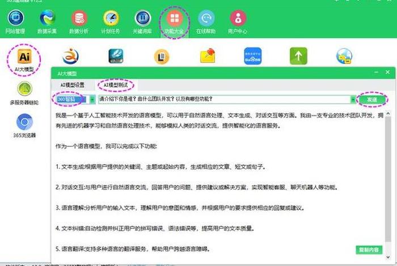Click the 发送 send button
Screen dimensions: 397x266
[x=371, y=100]
